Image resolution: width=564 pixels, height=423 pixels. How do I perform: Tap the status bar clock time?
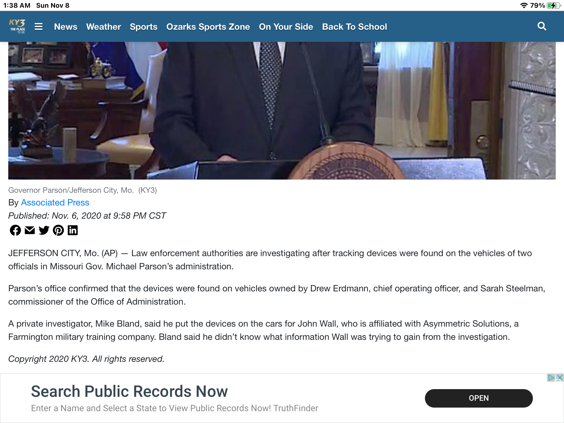tap(17, 6)
